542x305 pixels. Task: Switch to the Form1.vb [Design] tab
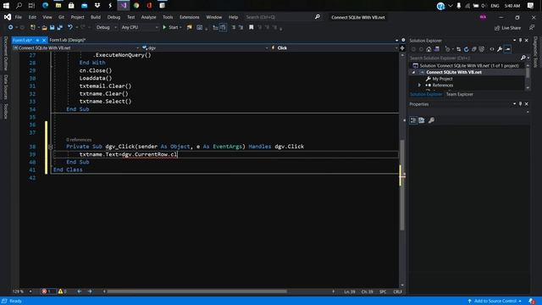click(68, 40)
